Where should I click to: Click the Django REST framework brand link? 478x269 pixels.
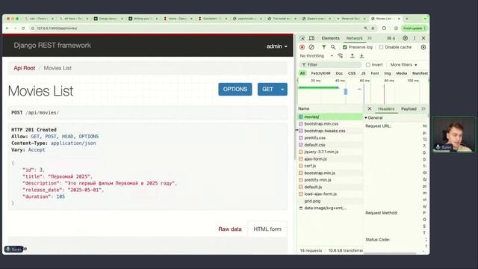52,46
